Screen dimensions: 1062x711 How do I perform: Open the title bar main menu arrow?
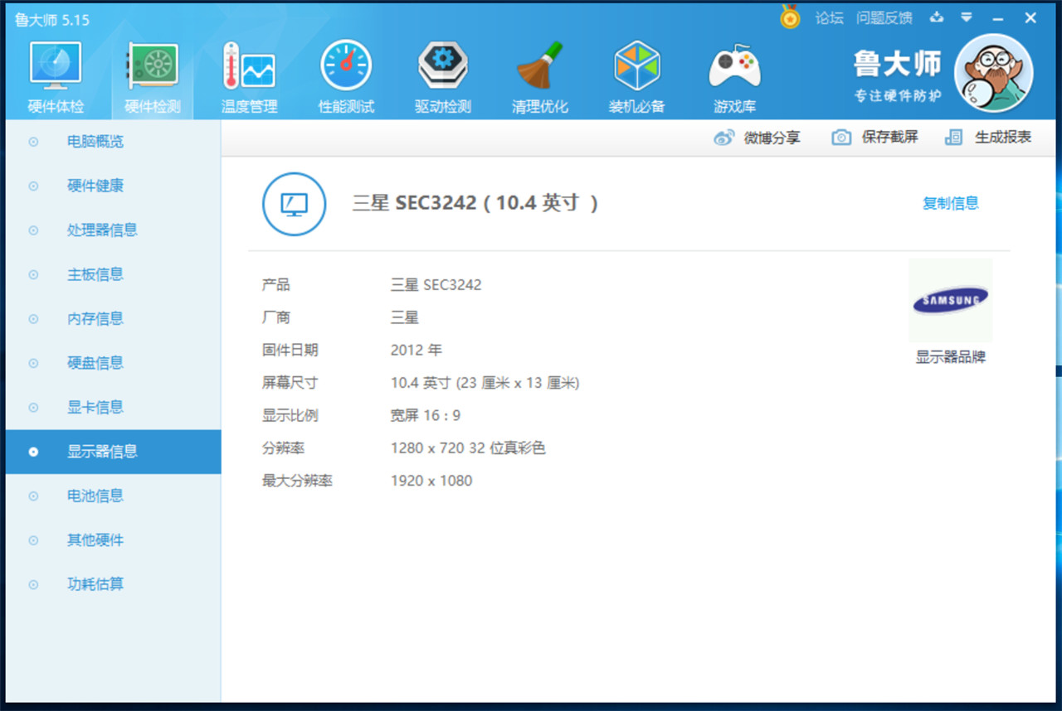[x=967, y=17]
